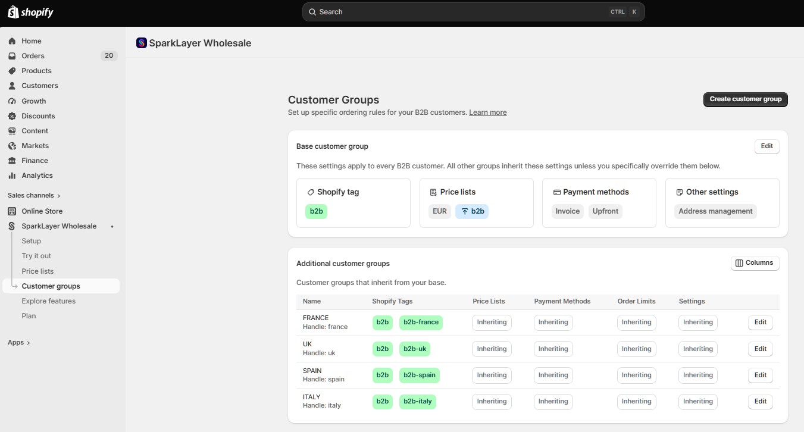The image size is (804, 432).
Task: Edit the FRANCE customer group
Action: (x=761, y=323)
